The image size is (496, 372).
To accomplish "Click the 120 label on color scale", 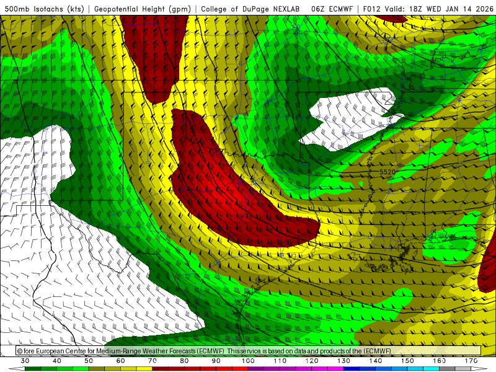I will [x=312, y=361].
